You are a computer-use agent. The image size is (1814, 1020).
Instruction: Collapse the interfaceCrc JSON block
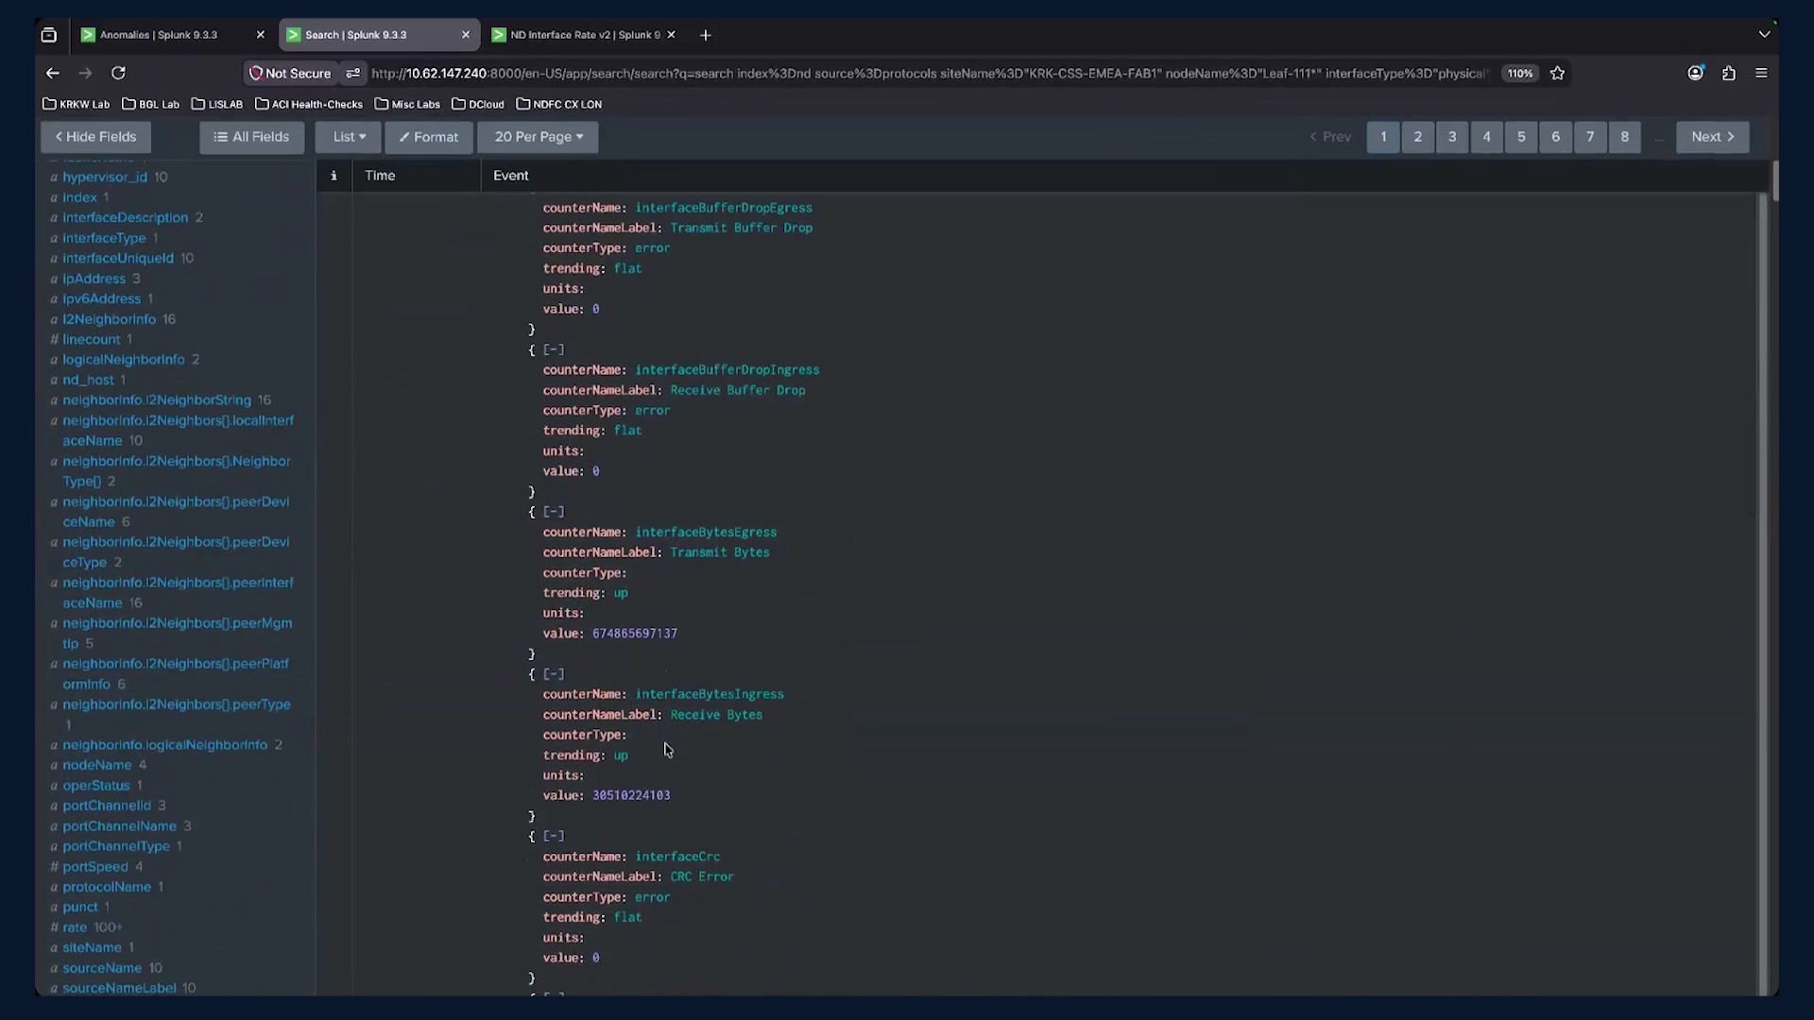(554, 836)
